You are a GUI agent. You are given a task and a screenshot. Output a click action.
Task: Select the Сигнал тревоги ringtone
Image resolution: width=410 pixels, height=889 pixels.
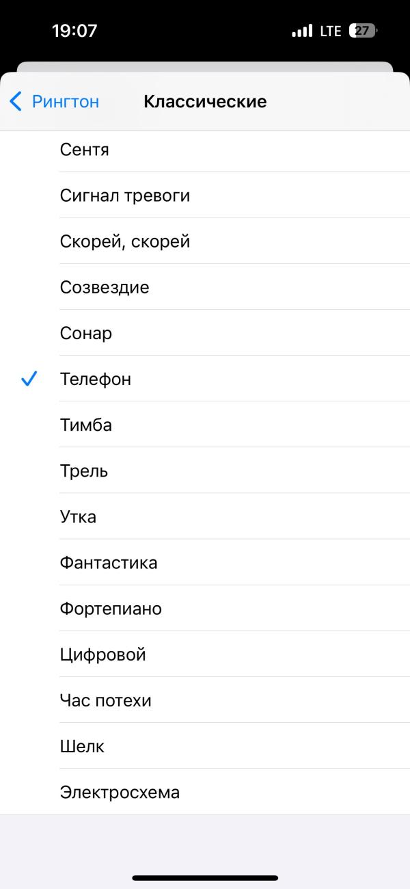(205, 195)
